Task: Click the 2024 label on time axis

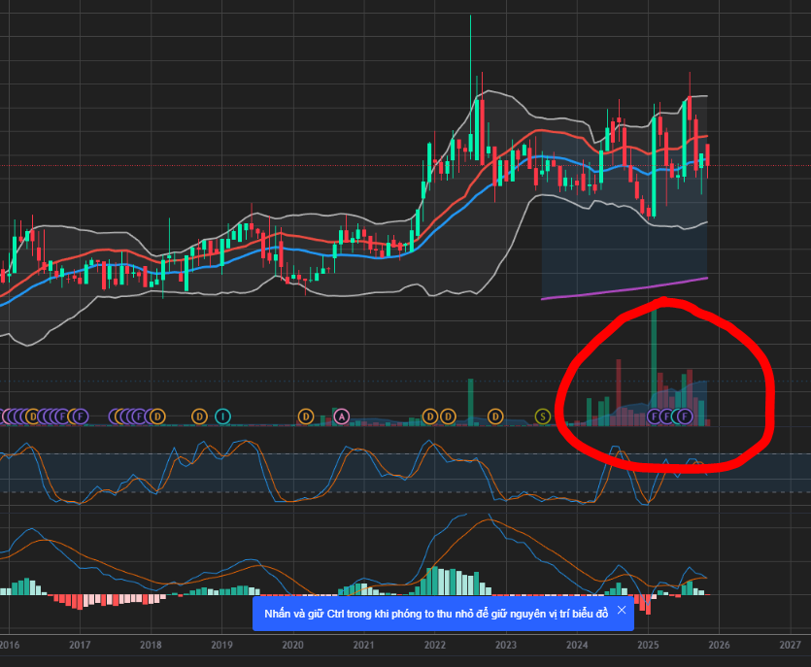Action: click(x=577, y=645)
